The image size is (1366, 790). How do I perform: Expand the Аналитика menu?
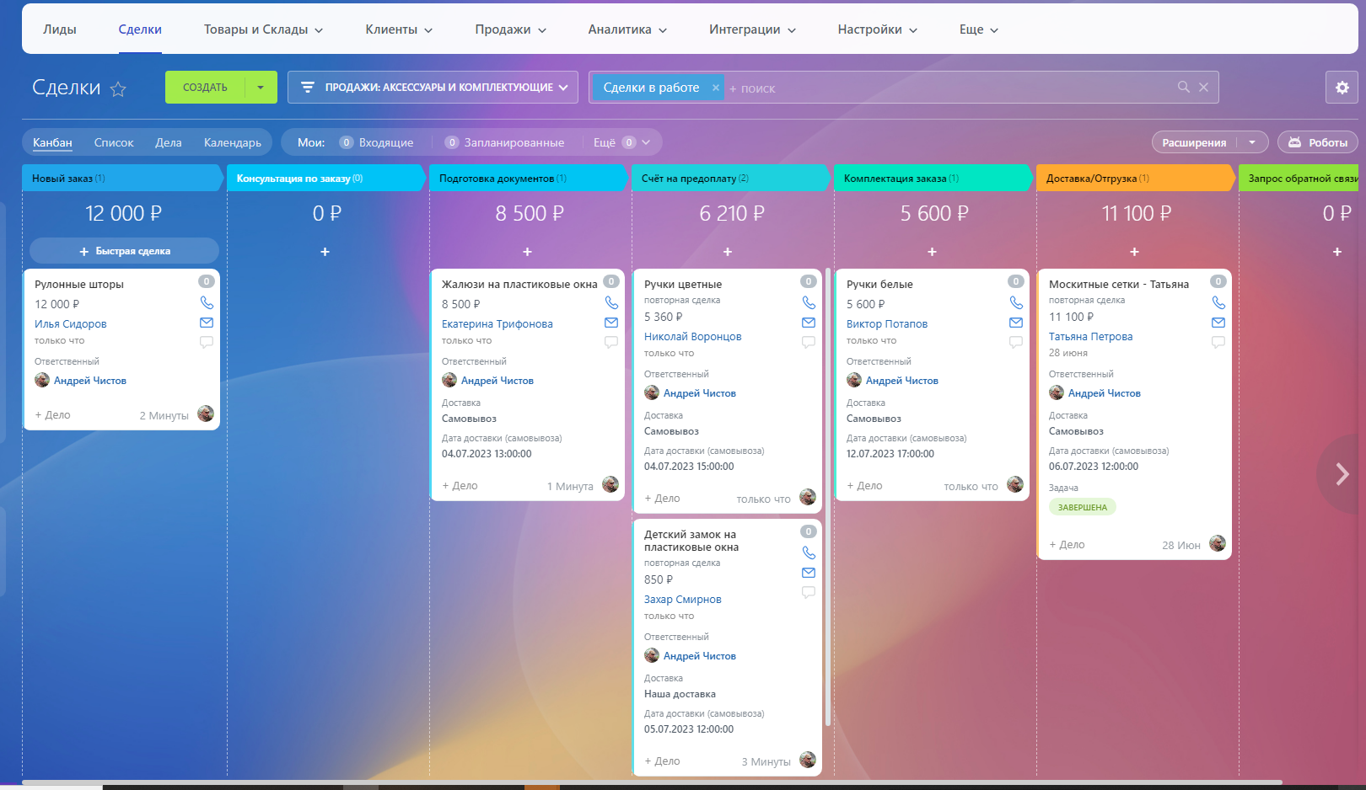tap(627, 29)
